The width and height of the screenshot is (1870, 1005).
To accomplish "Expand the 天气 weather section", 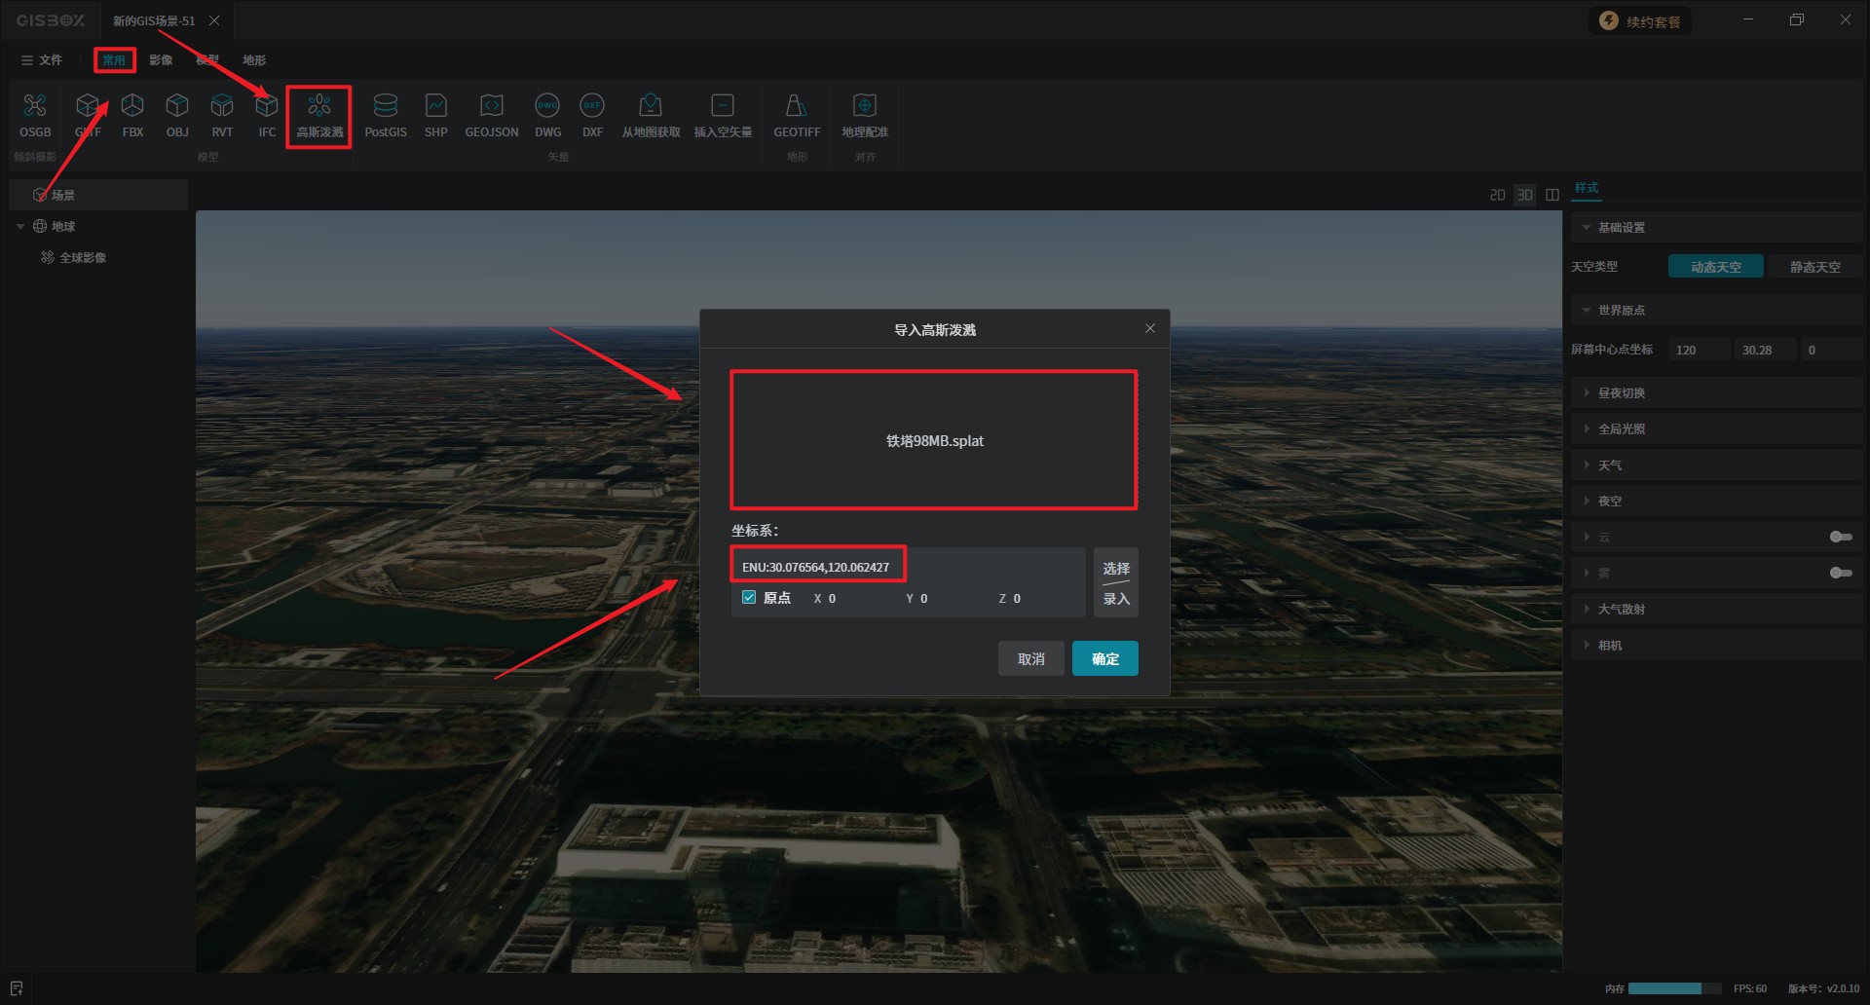I will pos(1609,465).
